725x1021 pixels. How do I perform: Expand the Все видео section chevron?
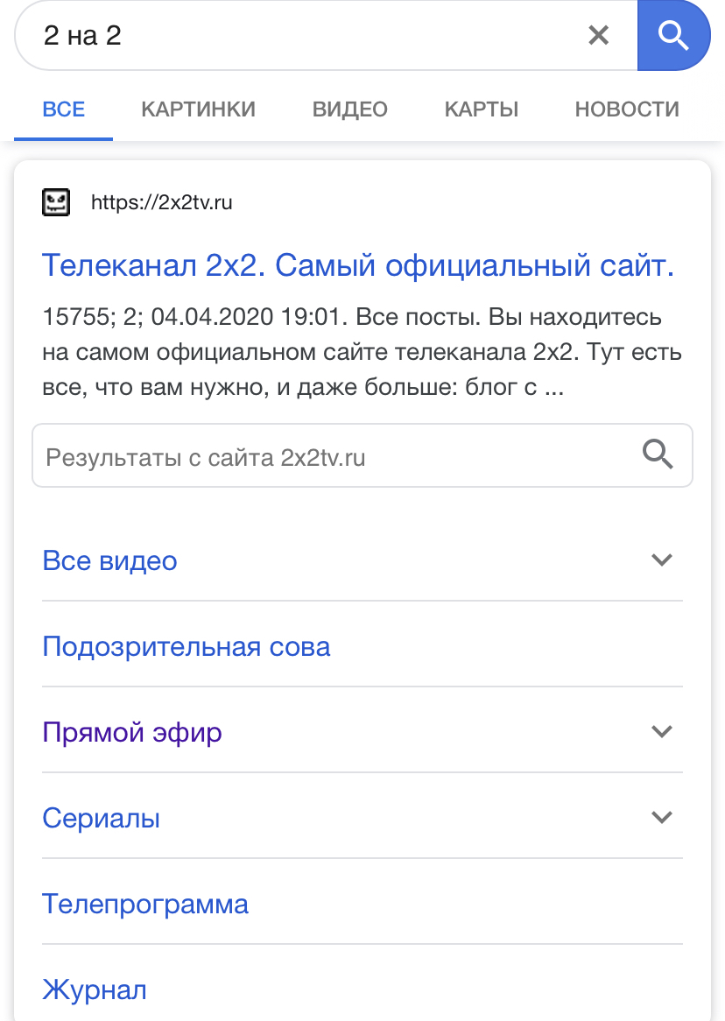[x=662, y=560]
